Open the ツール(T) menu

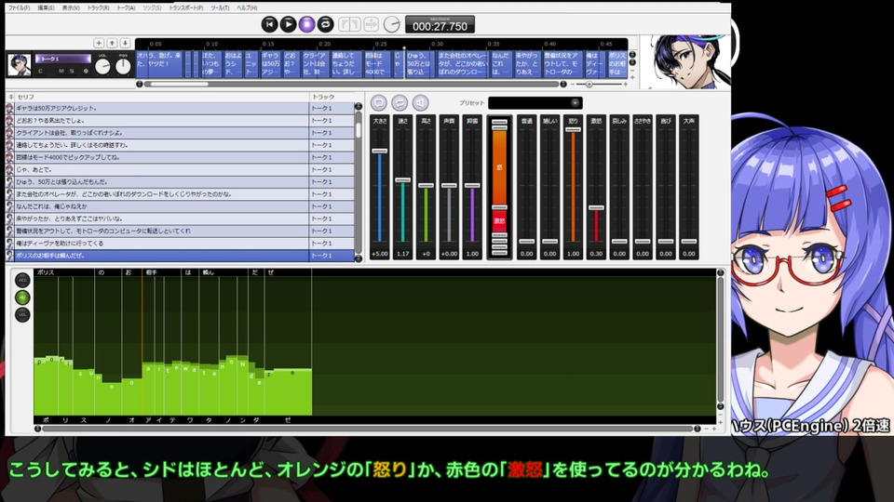(220, 8)
